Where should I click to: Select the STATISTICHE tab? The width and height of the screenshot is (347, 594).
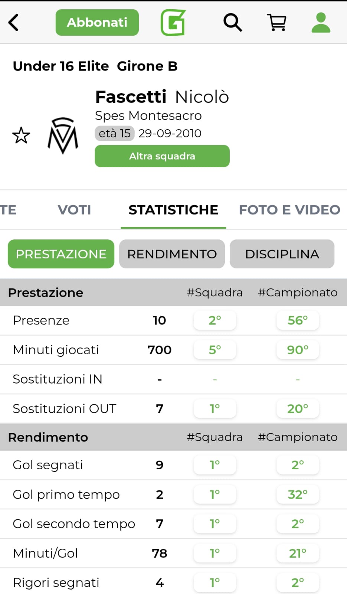point(173,210)
